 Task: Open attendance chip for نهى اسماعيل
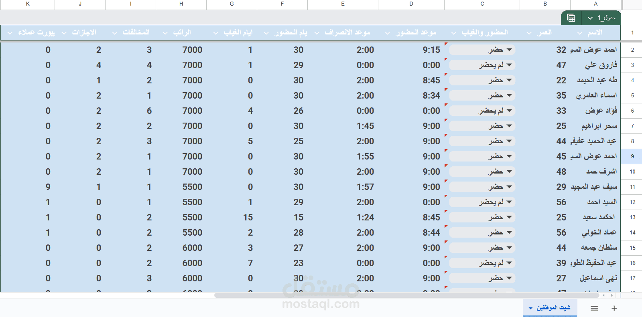pos(482,278)
